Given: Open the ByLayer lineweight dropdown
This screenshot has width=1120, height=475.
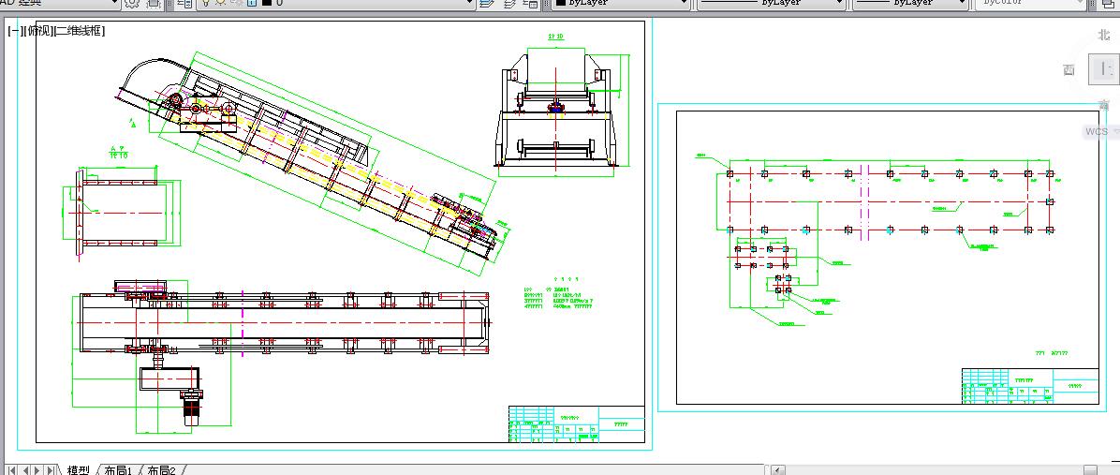Looking at the screenshot, I should pyautogui.click(x=910, y=3).
